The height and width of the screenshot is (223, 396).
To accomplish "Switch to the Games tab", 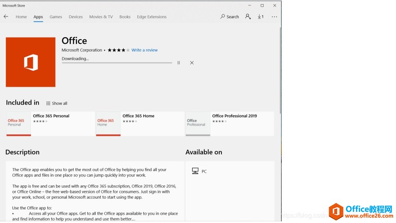I will [56, 17].
